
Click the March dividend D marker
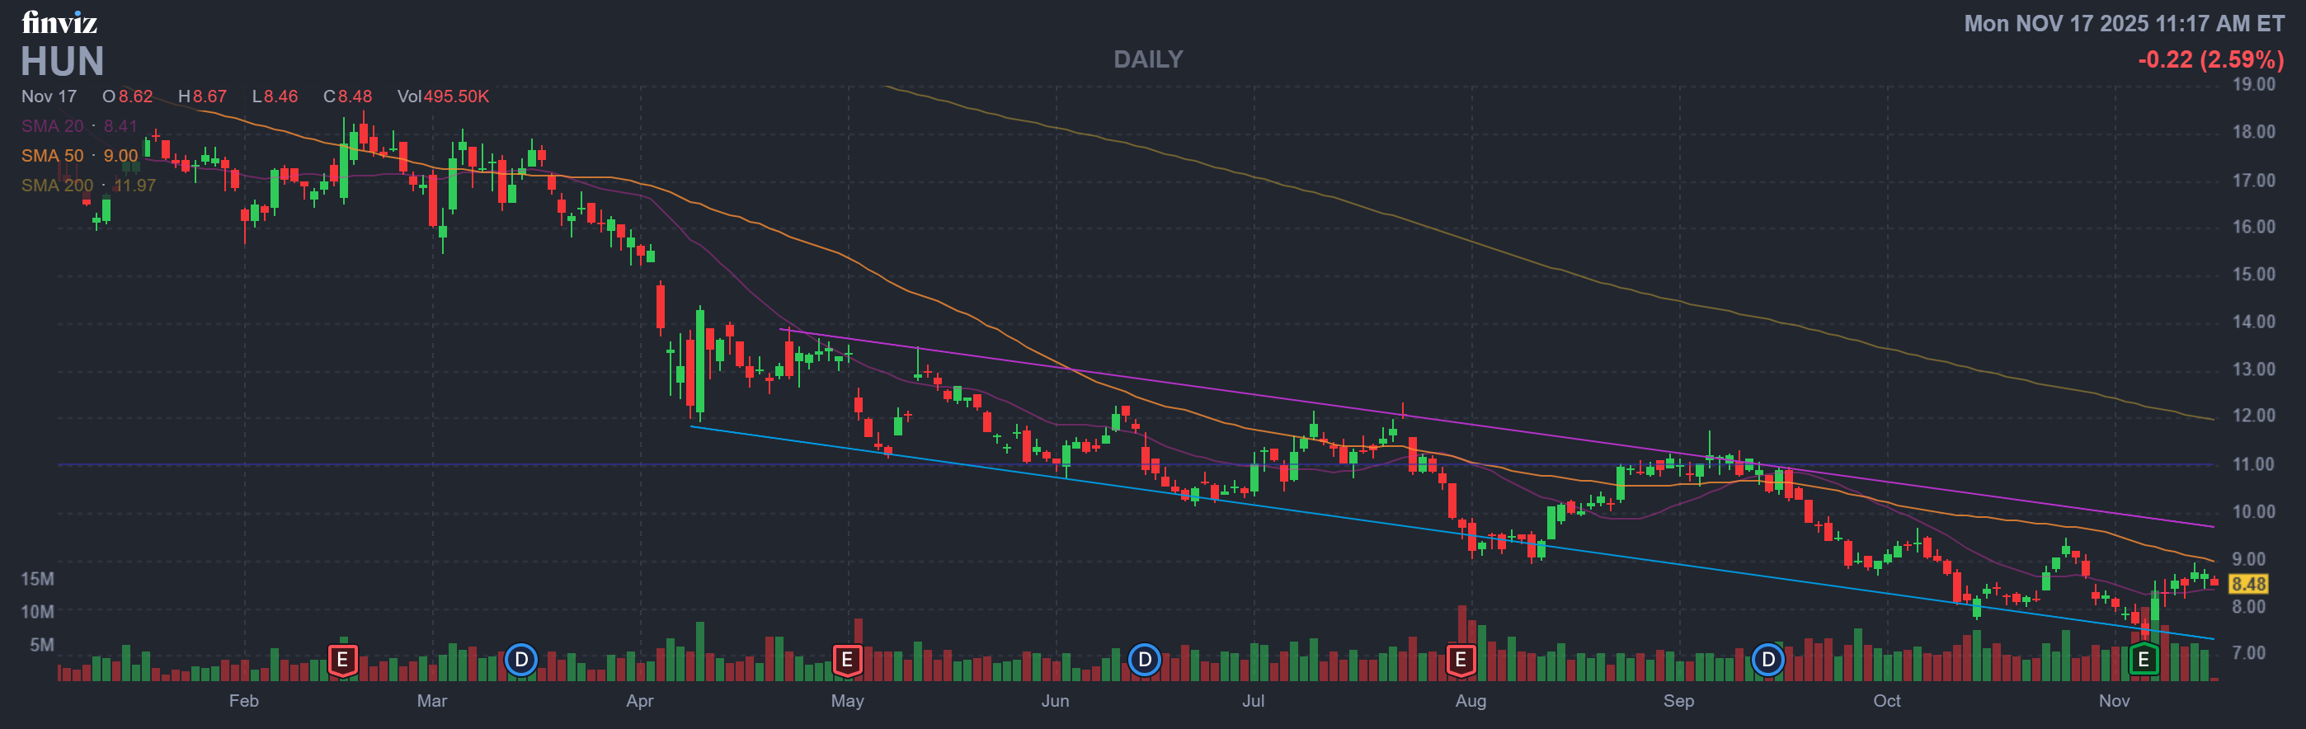pos(521,660)
